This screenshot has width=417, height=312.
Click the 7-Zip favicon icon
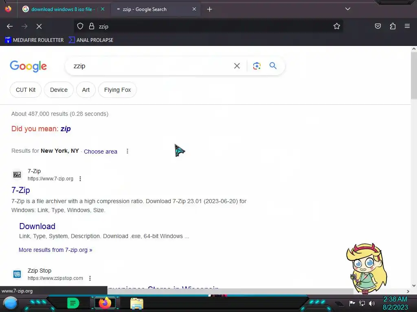[17, 175]
